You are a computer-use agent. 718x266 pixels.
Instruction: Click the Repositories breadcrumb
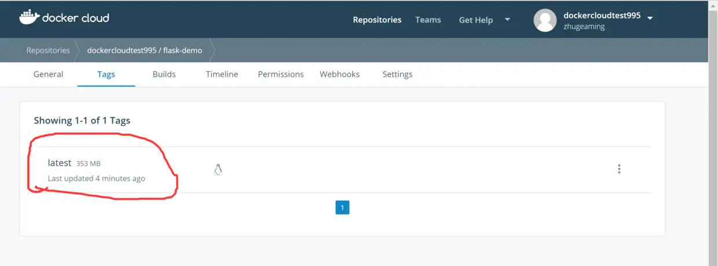click(x=48, y=50)
